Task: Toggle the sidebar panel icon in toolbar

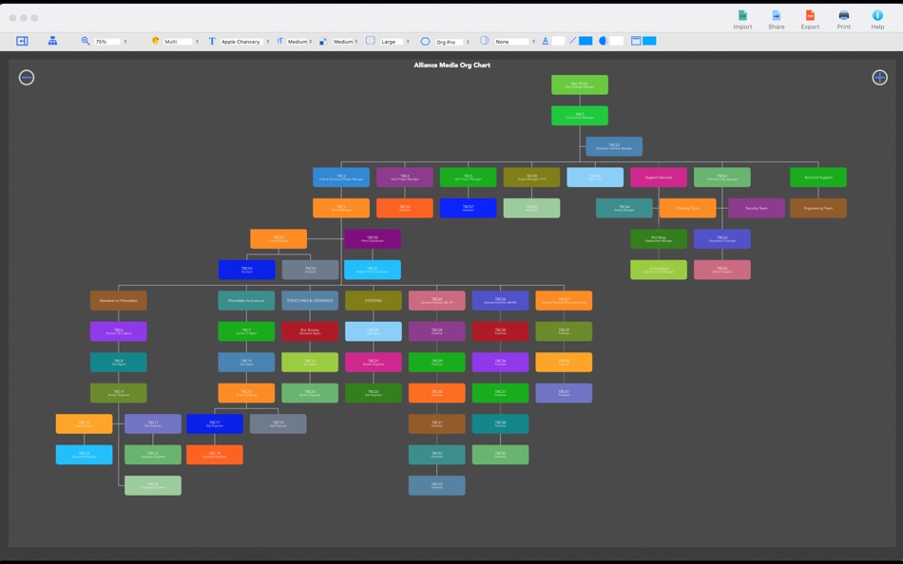Action: [22, 41]
